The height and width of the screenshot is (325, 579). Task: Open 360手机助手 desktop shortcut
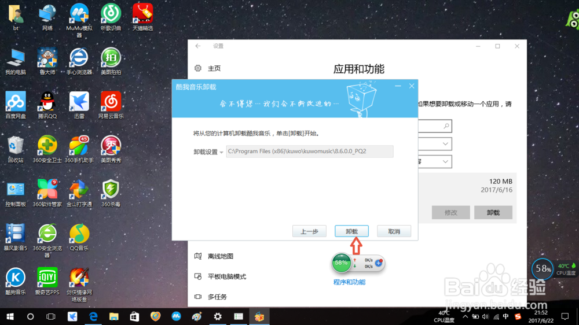point(79,149)
